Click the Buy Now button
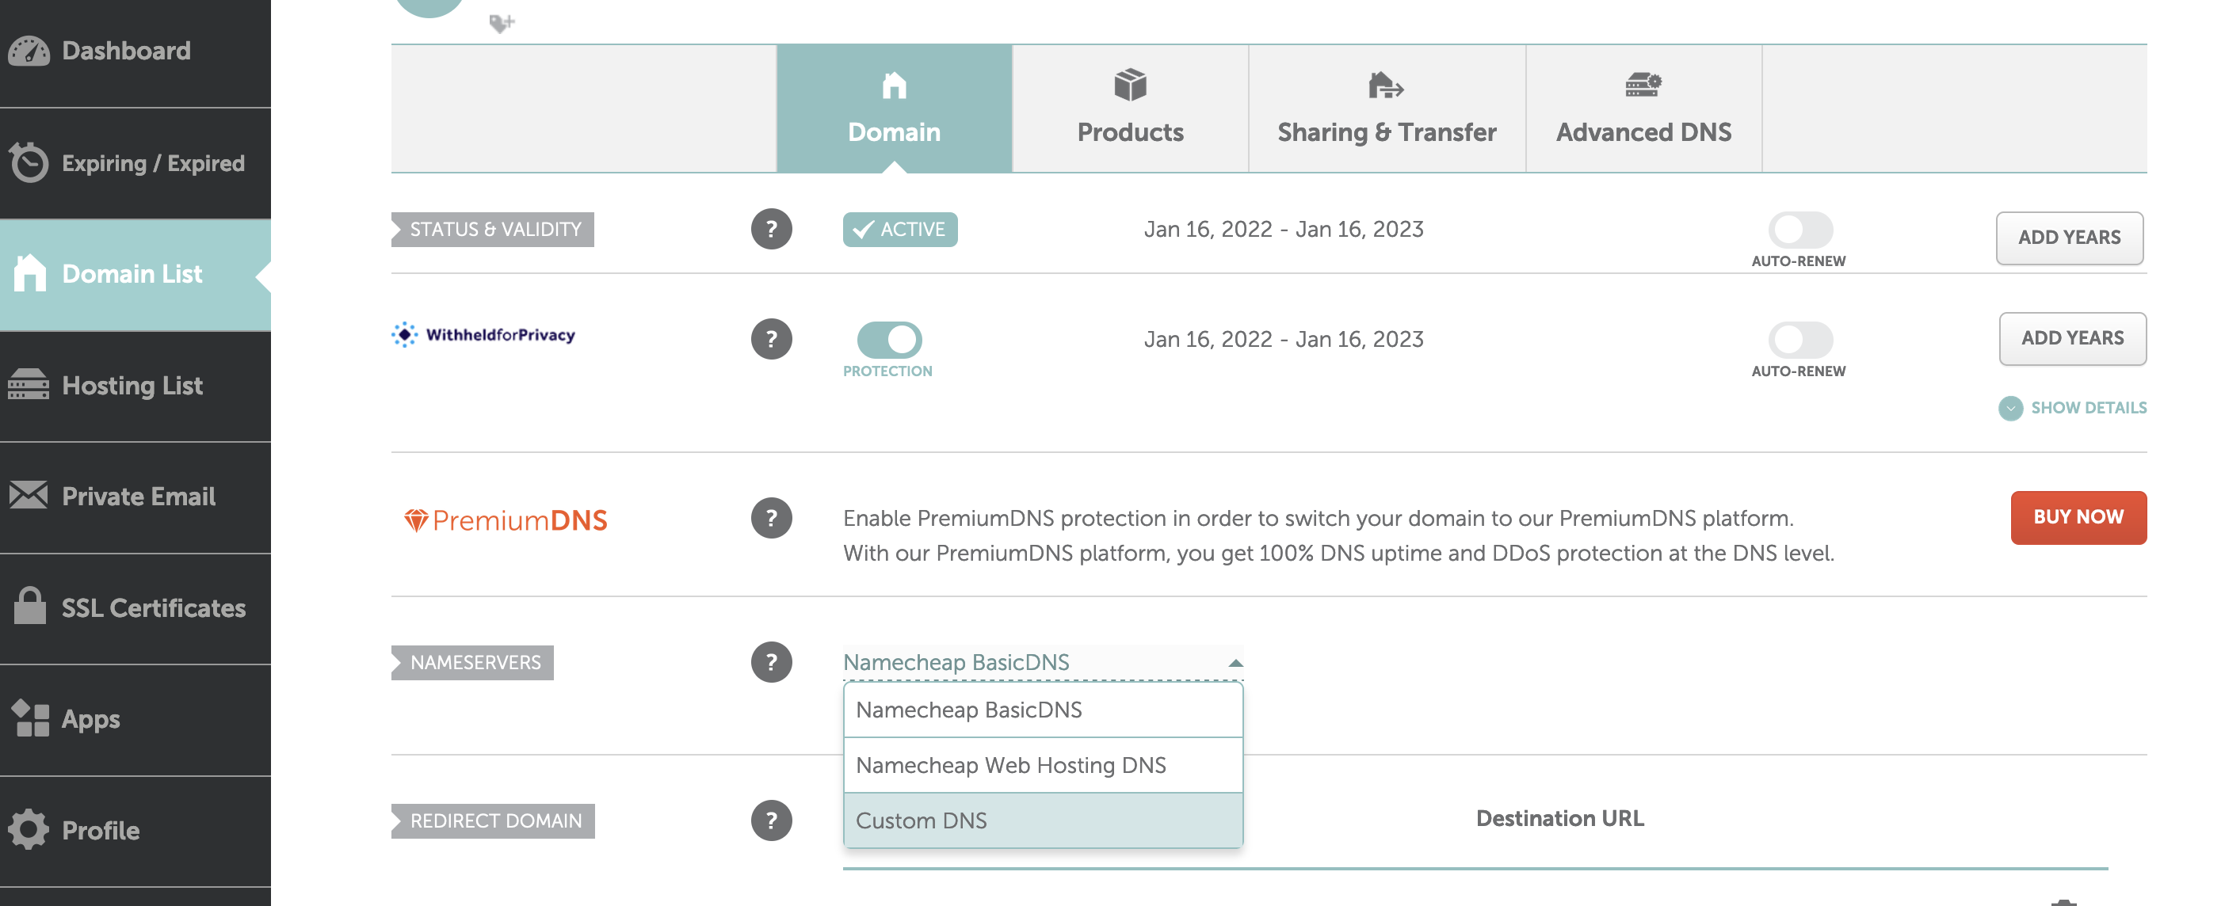2225x906 pixels. tap(2078, 517)
